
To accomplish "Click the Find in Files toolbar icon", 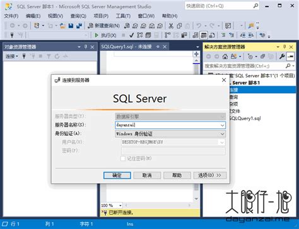I will click(x=251, y=26).
